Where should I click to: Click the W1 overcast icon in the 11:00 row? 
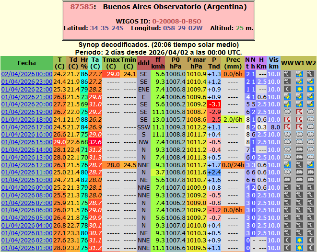coord(299,172)
